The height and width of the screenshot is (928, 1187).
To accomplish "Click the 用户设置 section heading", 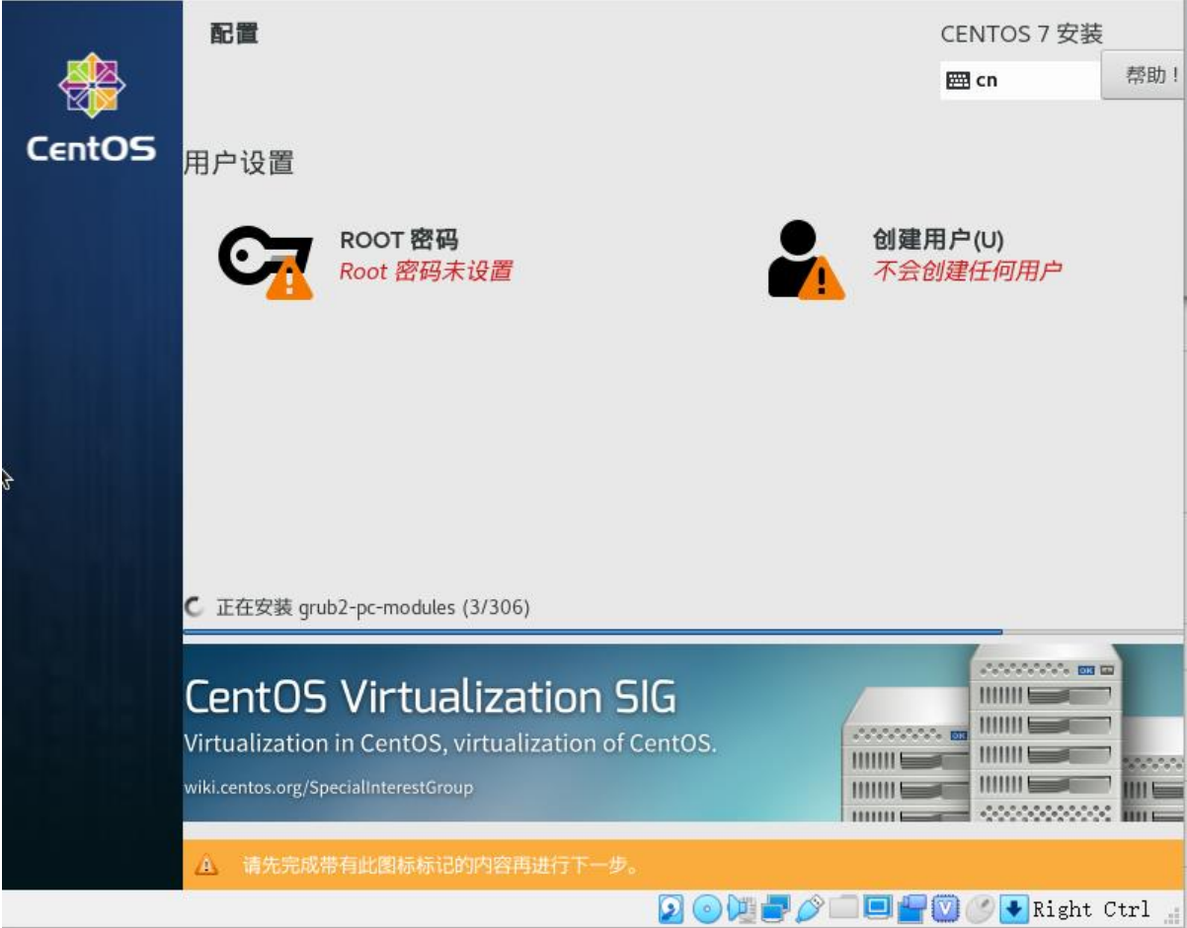I will (239, 163).
